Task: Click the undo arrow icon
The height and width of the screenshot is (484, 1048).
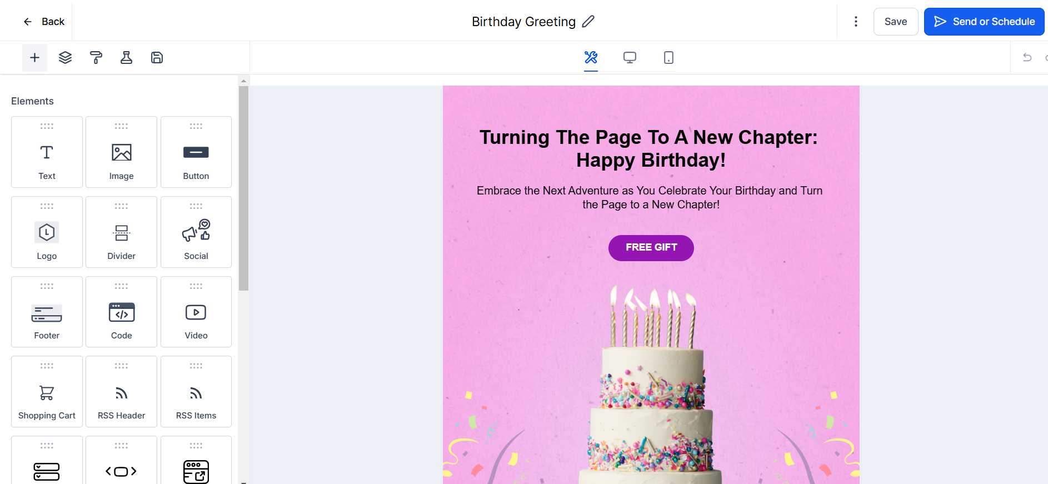Action: pyautogui.click(x=1027, y=58)
